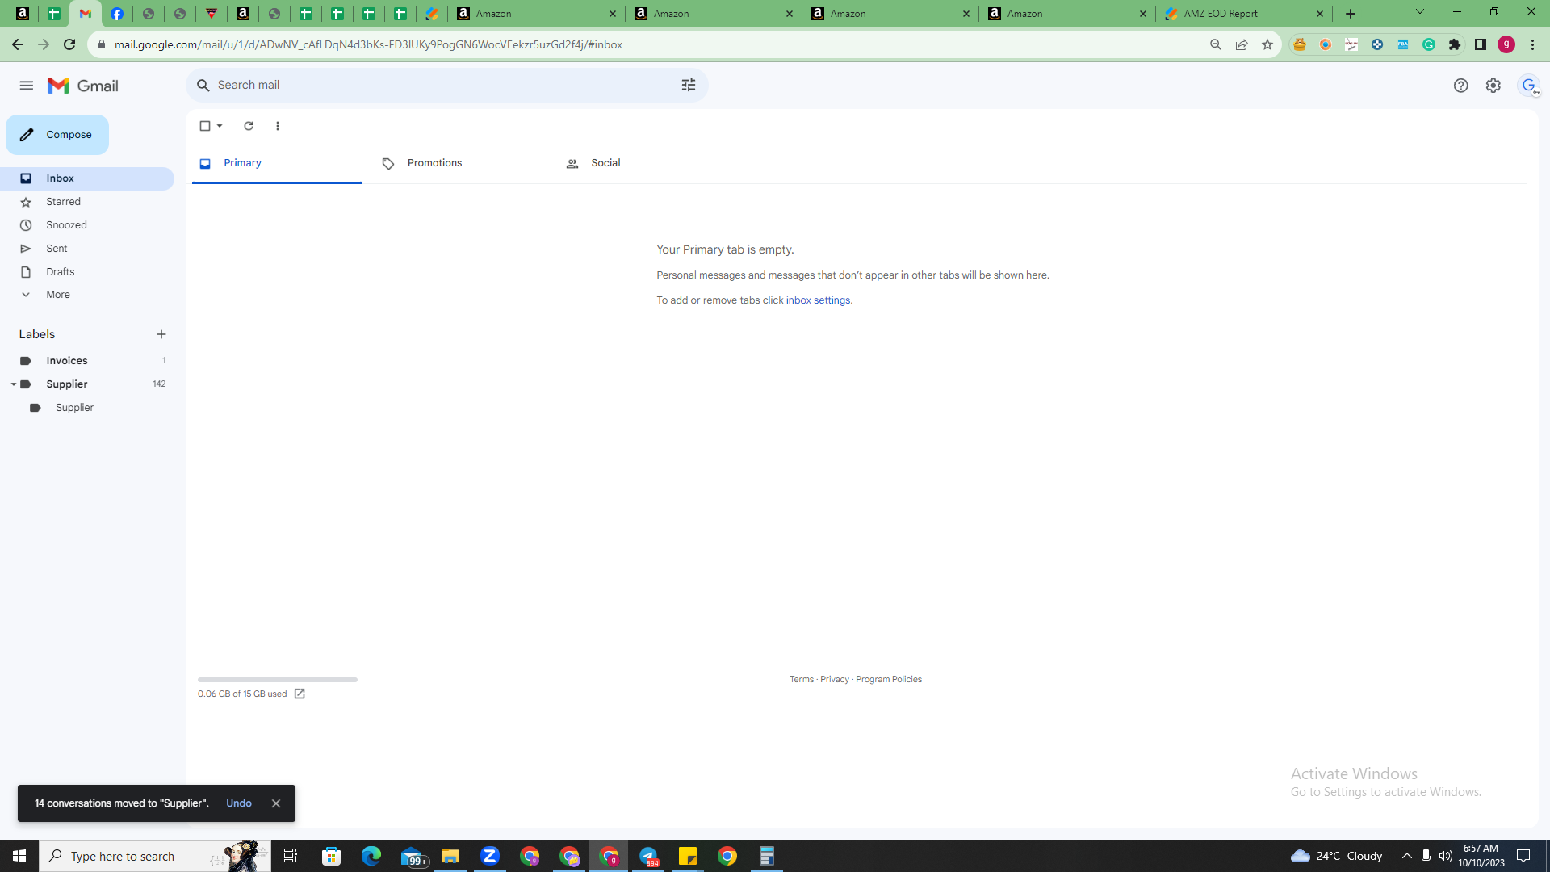Open the Calculator from the taskbar

767,856
